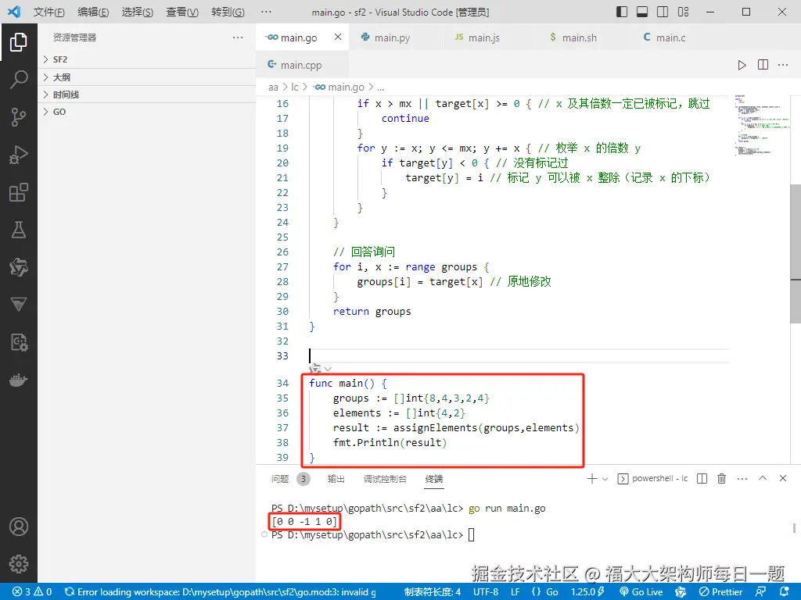Expand the GO section in Explorer
Image resolution: width=801 pixels, height=600 pixels.
pos(146,112)
